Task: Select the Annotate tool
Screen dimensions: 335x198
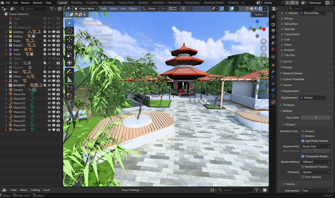Action: (69, 71)
